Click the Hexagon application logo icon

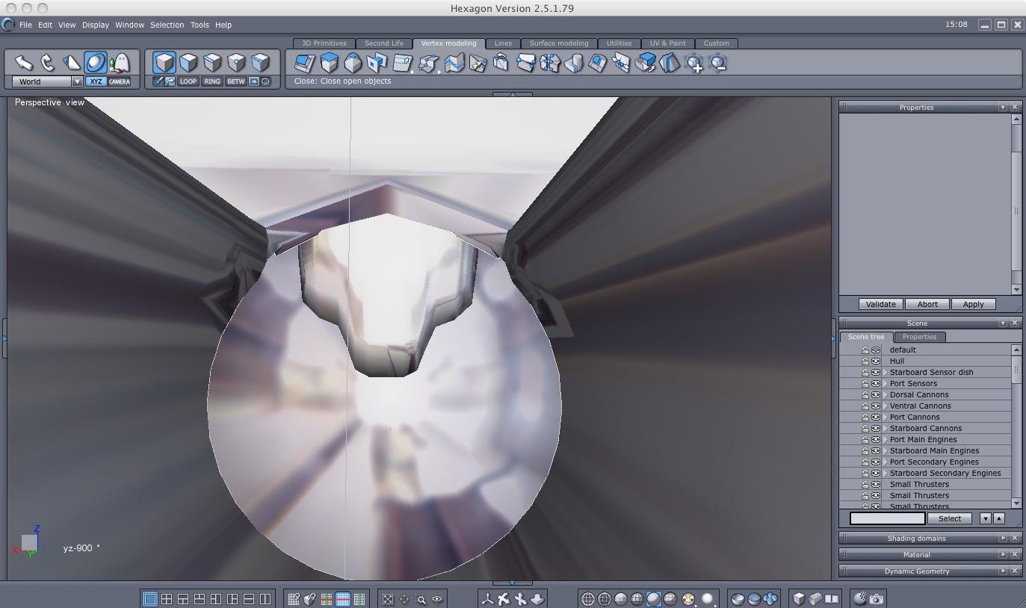coord(8,25)
